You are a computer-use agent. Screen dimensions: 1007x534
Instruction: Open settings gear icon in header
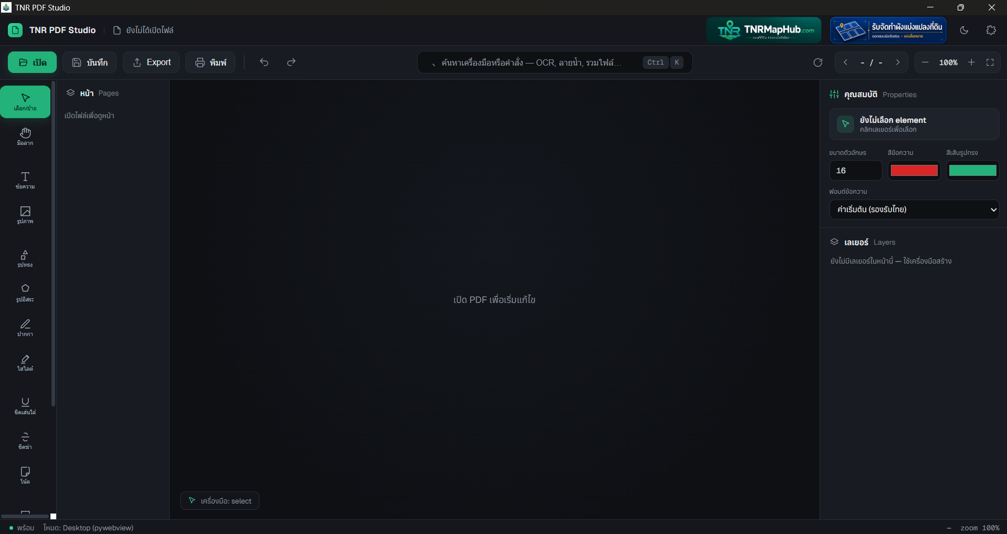[991, 30]
